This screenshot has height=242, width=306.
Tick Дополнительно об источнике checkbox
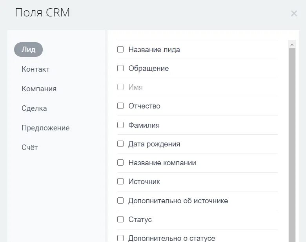120,200
